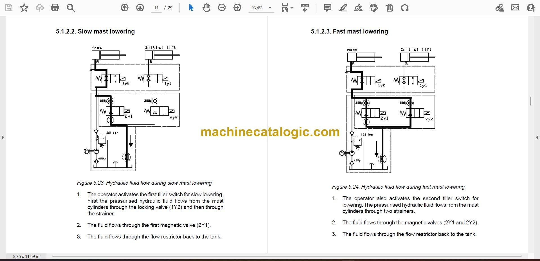Click the page size text 8,26 x 11,69 in
The image size is (540, 261).
point(26,256)
